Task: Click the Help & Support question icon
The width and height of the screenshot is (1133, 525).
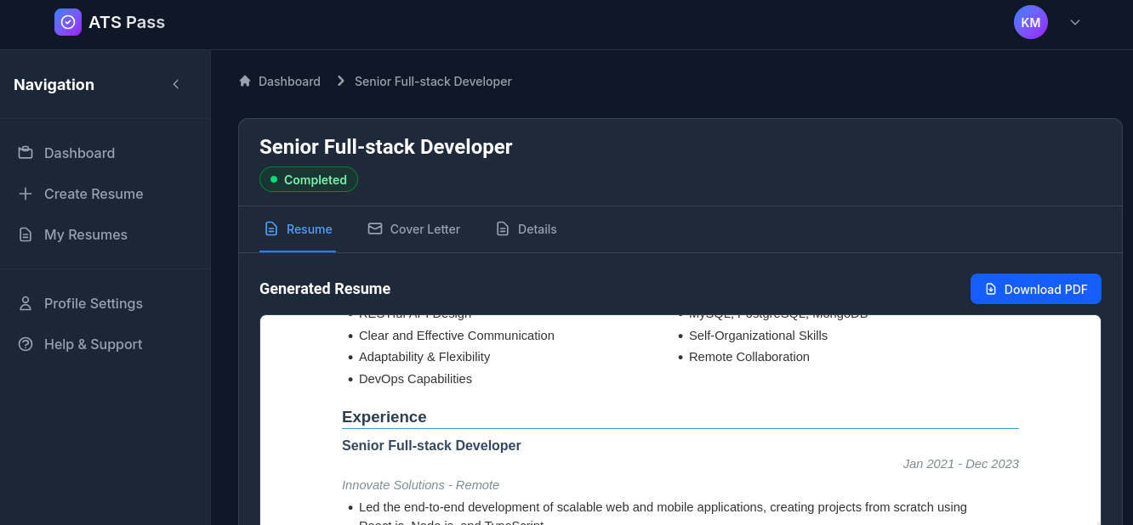Action: pos(26,344)
